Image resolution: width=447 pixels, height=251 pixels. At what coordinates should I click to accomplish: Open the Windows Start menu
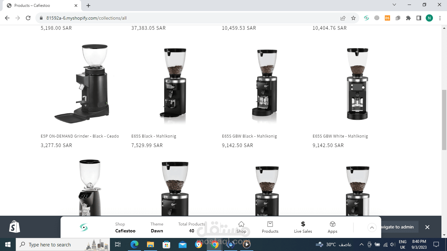click(x=8, y=244)
